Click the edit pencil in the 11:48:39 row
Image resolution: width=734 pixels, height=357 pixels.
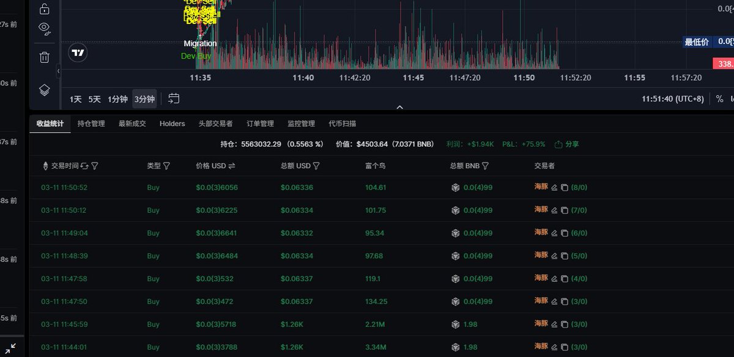click(554, 256)
